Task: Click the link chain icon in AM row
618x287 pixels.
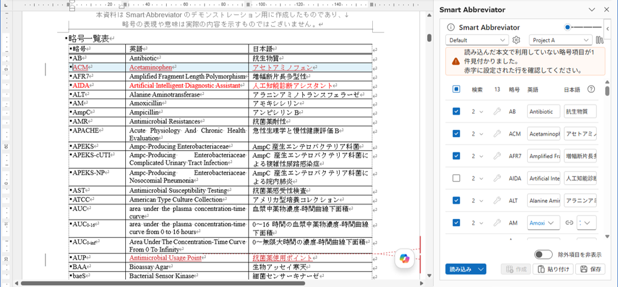Action: (x=569, y=223)
